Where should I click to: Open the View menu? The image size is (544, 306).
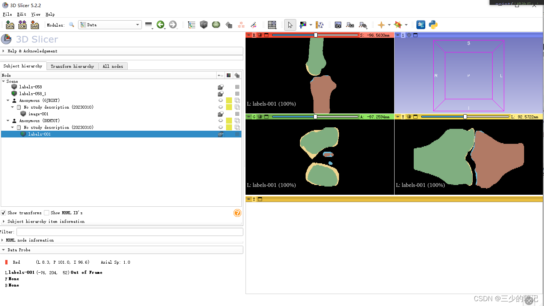pyautogui.click(x=36, y=14)
